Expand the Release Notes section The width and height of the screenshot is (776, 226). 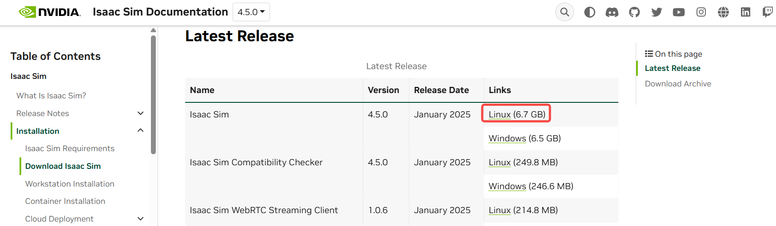140,113
